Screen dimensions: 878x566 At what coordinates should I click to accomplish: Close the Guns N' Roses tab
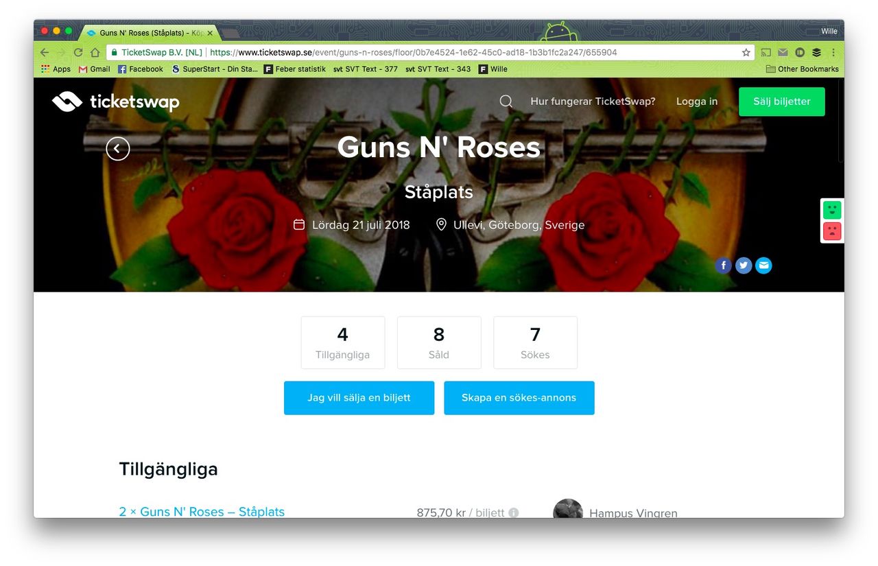click(x=210, y=33)
